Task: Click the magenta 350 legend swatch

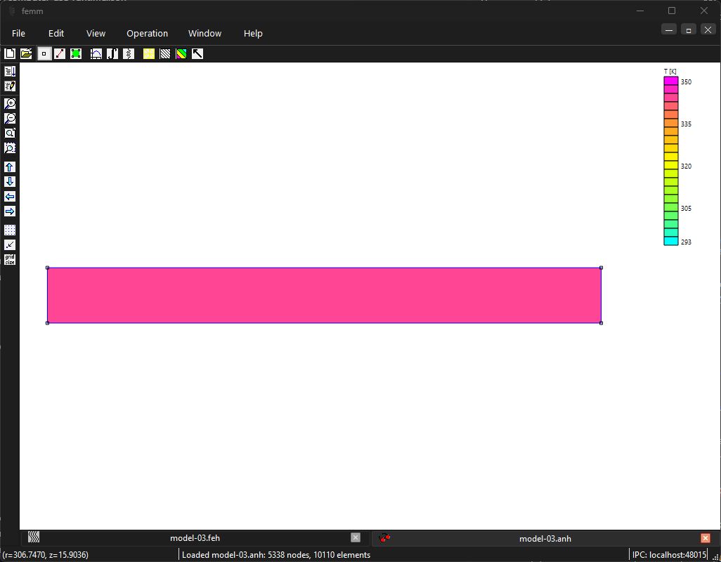Action: [671, 81]
